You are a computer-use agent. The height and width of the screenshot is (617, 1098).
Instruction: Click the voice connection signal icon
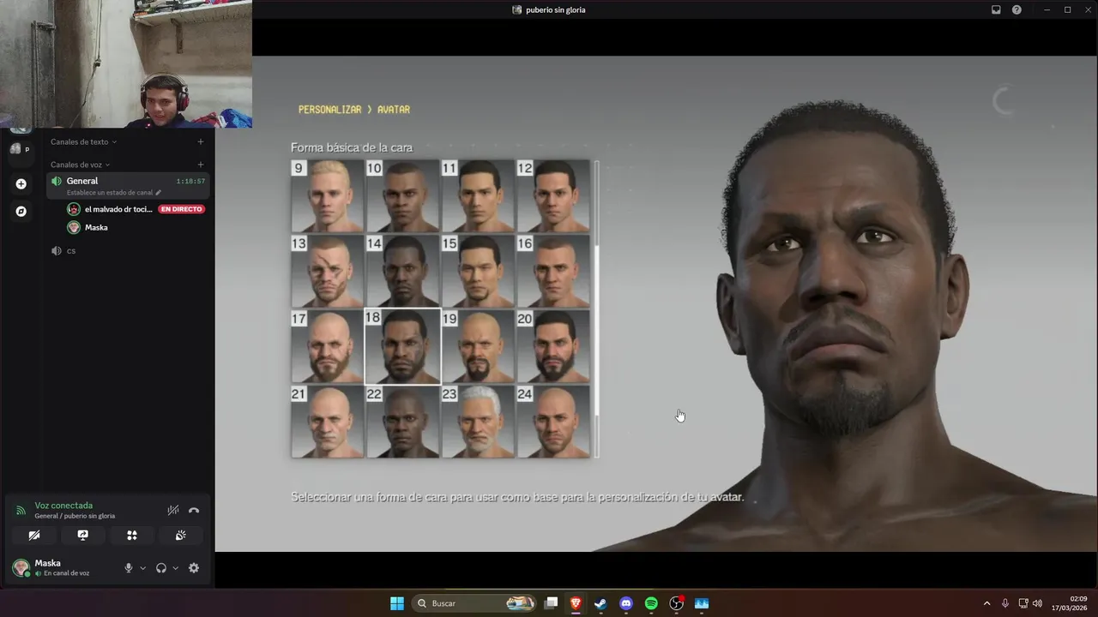tap(21, 510)
